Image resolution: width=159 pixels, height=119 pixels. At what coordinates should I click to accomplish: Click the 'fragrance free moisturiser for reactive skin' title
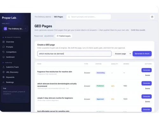coord(55,72)
